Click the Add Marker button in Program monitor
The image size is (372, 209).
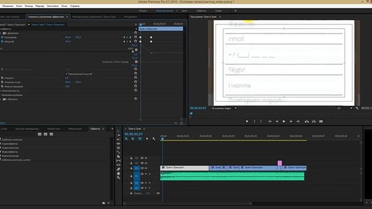point(247,121)
